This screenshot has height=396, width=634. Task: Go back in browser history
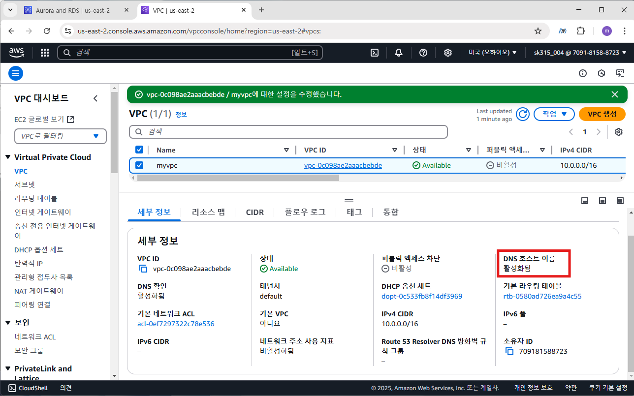11,31
